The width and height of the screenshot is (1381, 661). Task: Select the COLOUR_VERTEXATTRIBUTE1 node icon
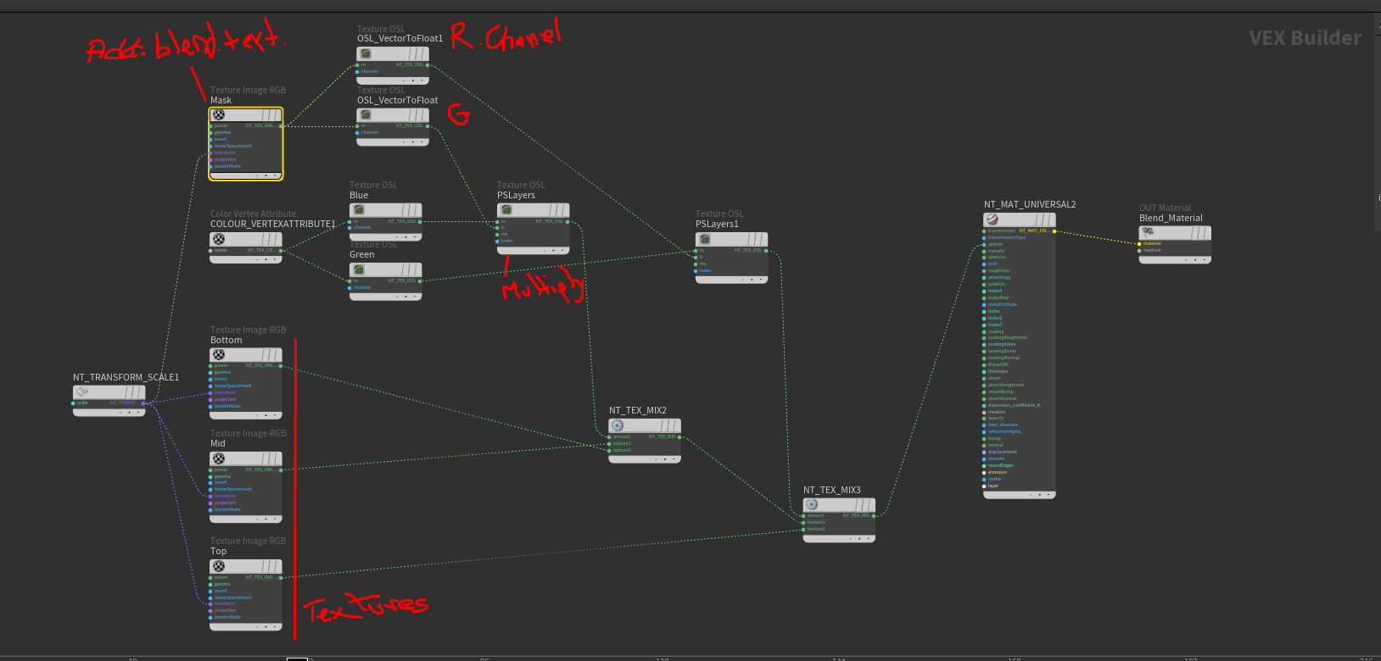pos(219,239)
